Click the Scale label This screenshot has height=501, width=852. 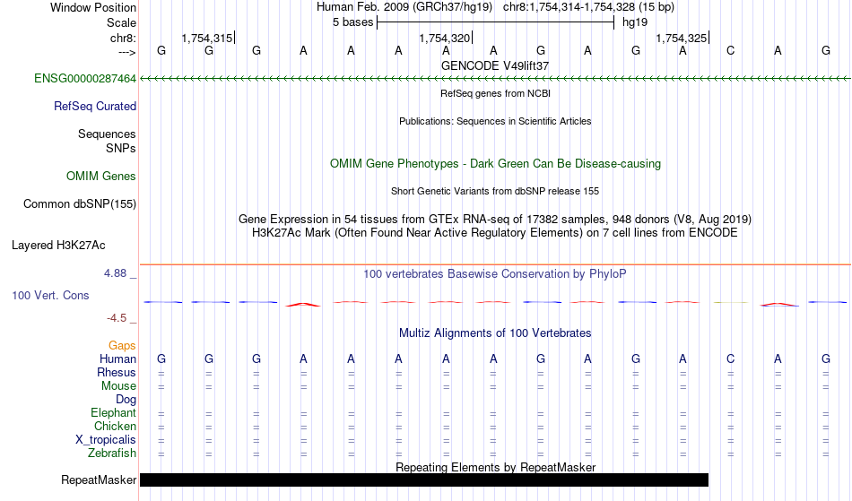coord(121,22)
